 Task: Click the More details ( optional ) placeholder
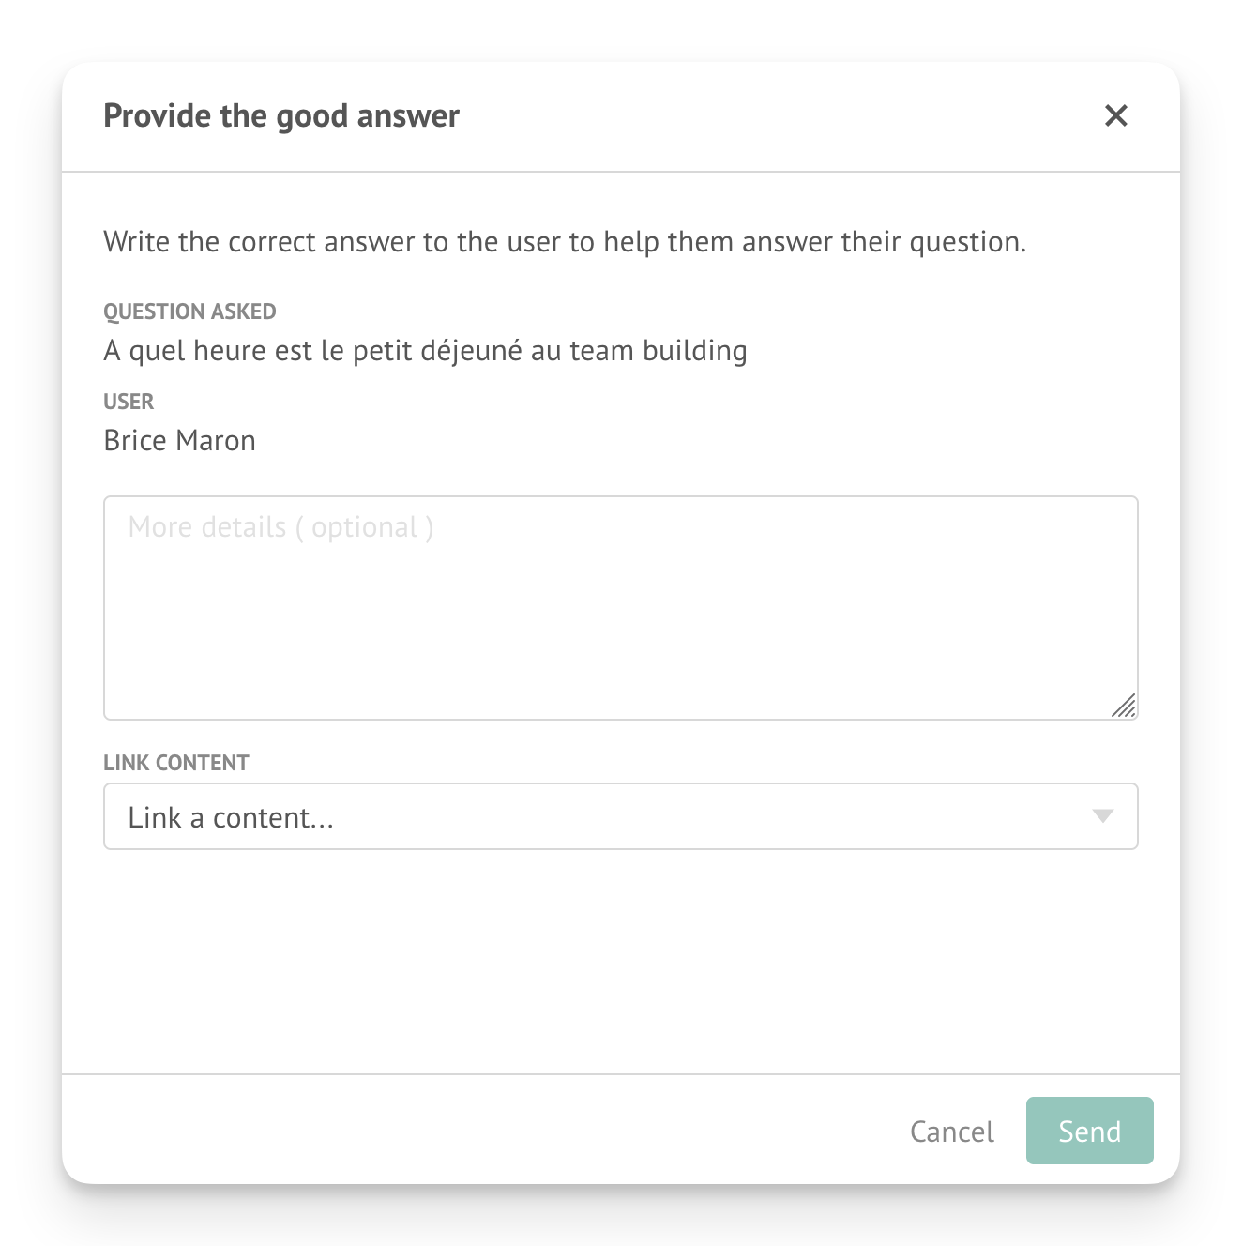coord(280,527)
